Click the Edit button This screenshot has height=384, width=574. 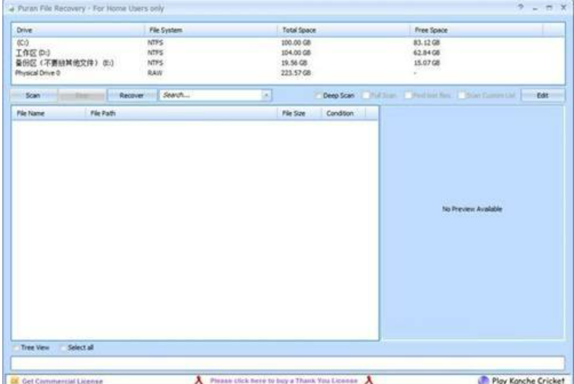pyautogui.click(x=543, y=95)
